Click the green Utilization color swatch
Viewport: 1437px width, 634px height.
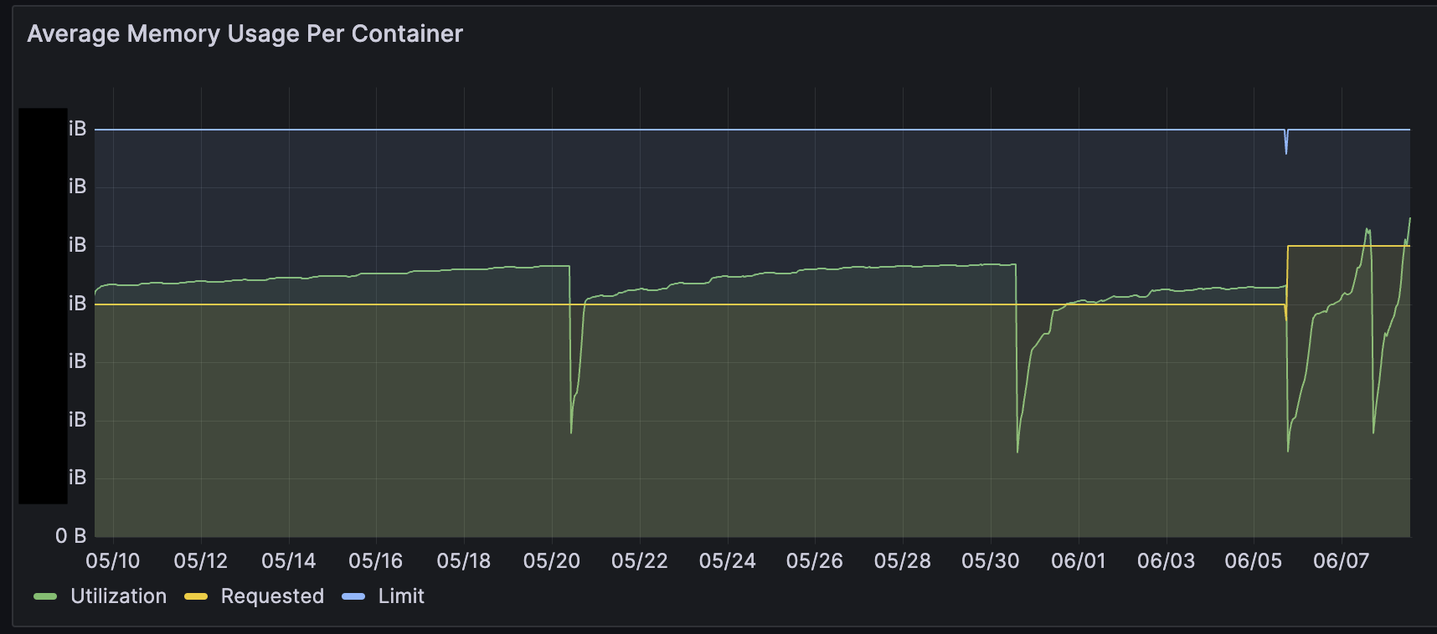point(45,597)
